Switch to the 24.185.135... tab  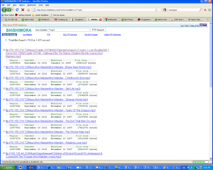click(12, 20)
